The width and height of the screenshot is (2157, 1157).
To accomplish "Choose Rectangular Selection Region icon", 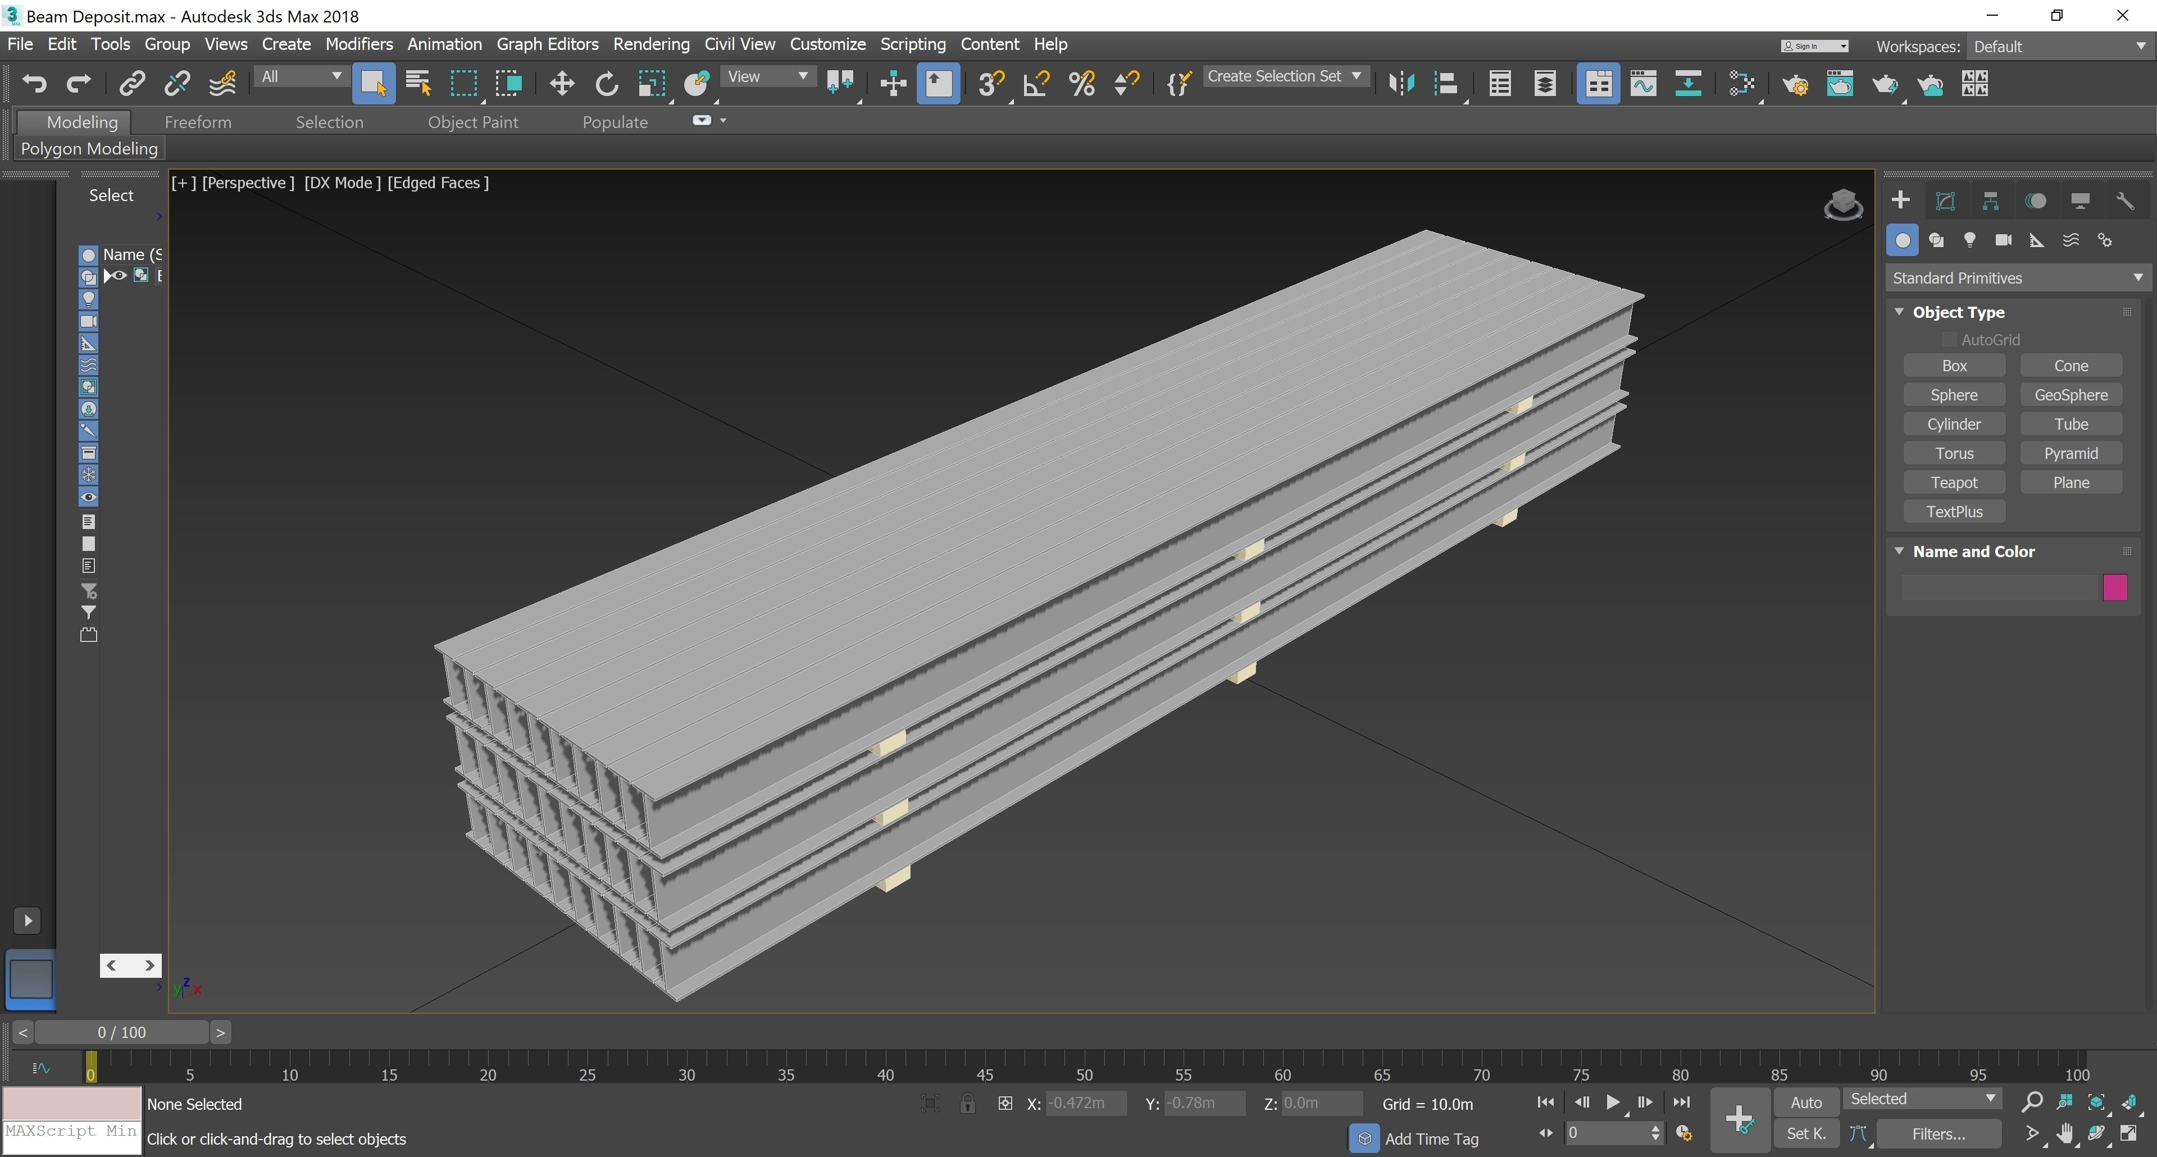I will (463, 84).
